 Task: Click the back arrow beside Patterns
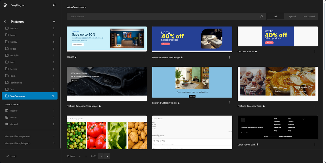tap(5, 22)
